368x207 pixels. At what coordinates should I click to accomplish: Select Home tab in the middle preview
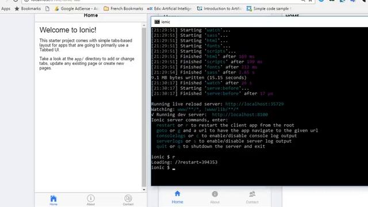point(177,197)
